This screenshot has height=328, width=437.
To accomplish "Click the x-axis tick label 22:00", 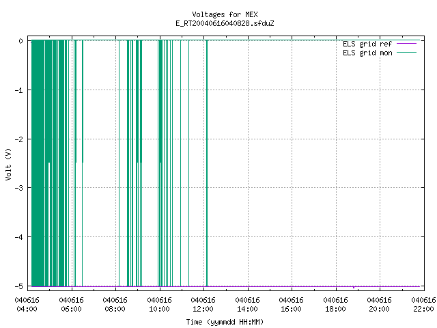I will click(x=423, y=309).
